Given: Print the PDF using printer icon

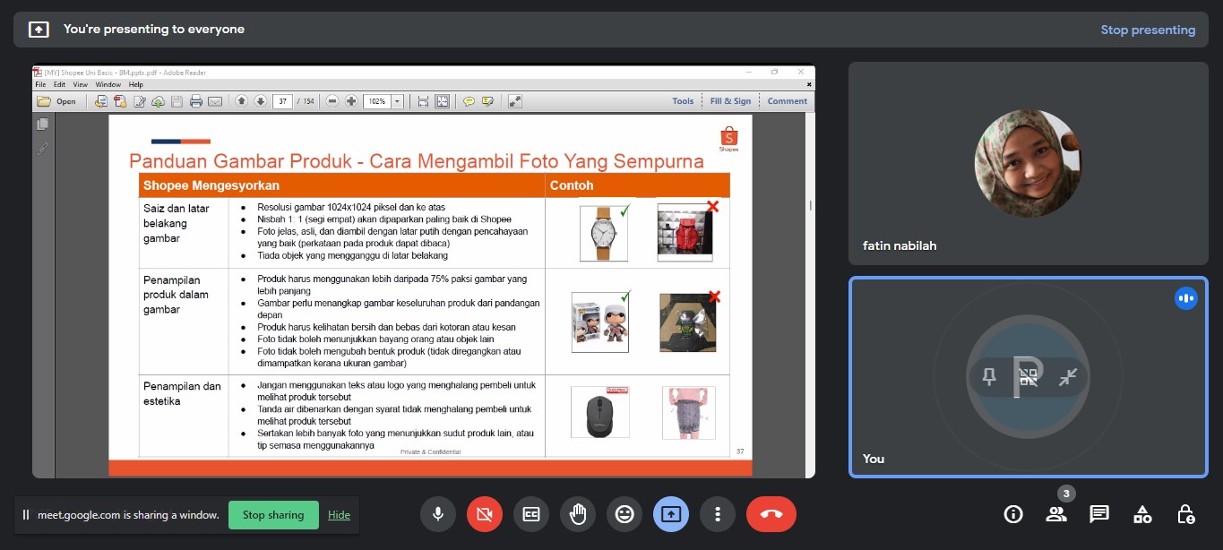Looking at the screenshot, I should (195, 101).
